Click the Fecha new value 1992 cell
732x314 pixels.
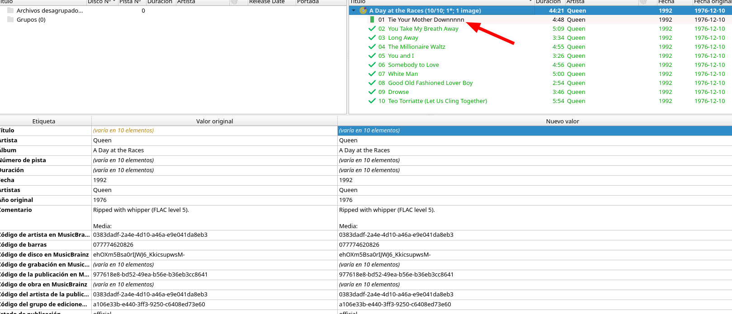point(535,180)
